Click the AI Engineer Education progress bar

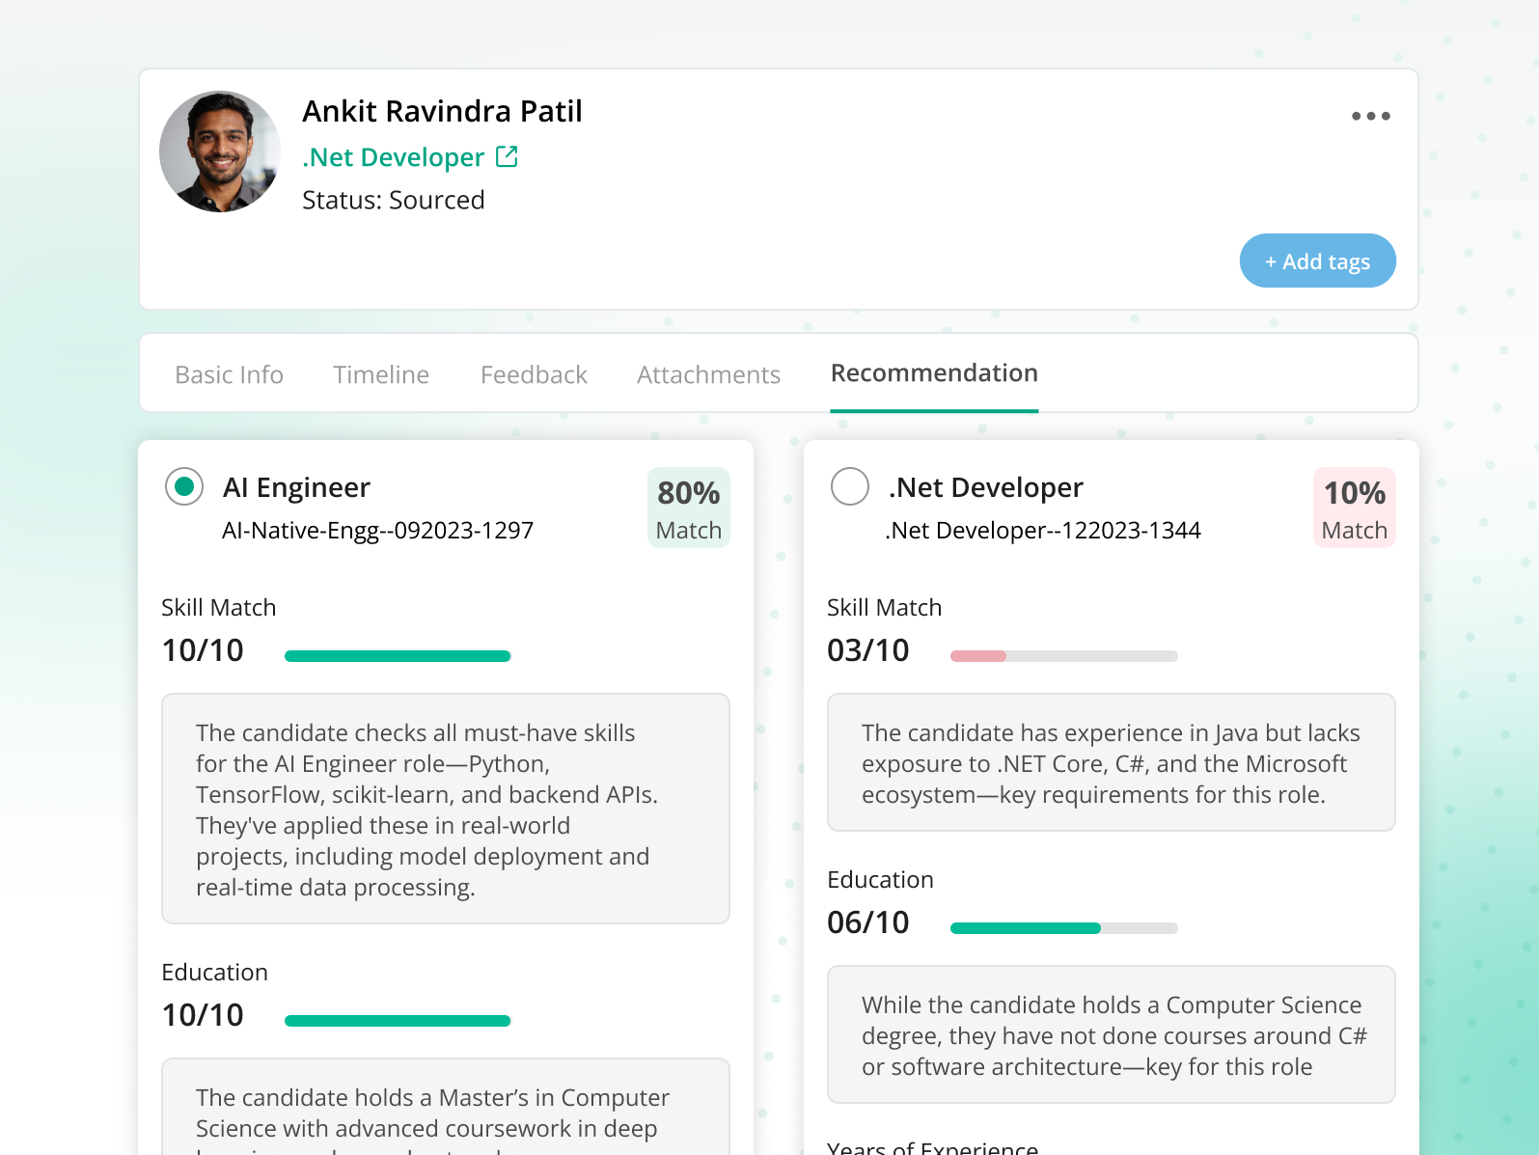[398, 1021]
